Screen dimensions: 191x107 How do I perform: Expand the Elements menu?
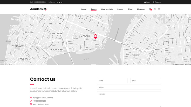[x=141, y=9]
